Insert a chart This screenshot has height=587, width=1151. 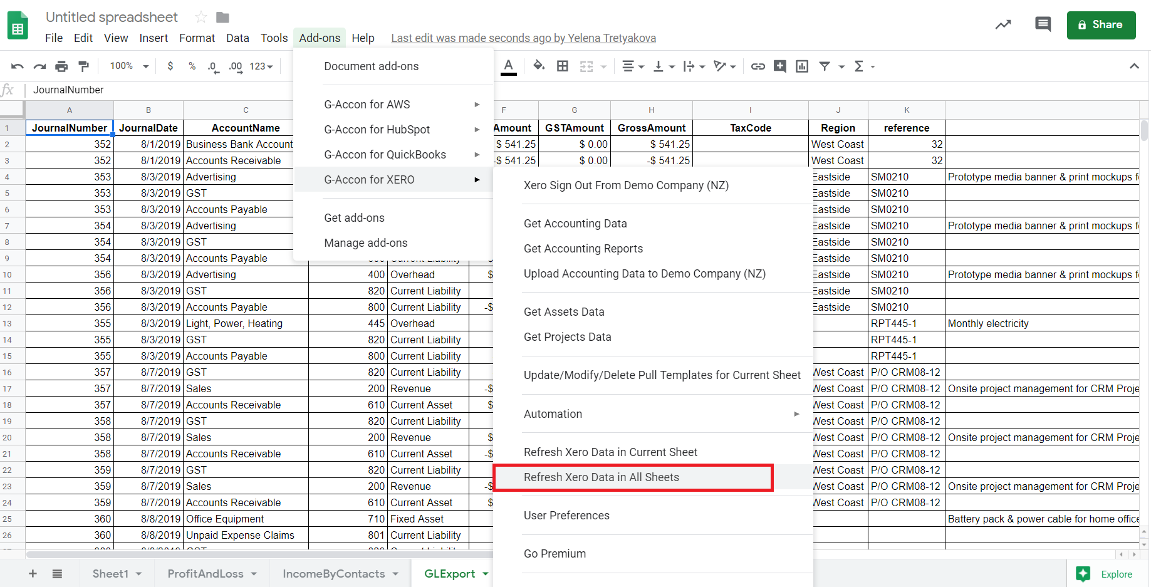(x=802, y=66)
